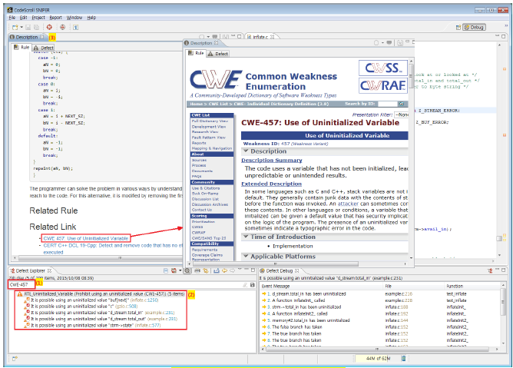513x368 pixels.
Task: Select the Defect tab in left Description view
Action: pyautogui.click(x=44, y=48)
